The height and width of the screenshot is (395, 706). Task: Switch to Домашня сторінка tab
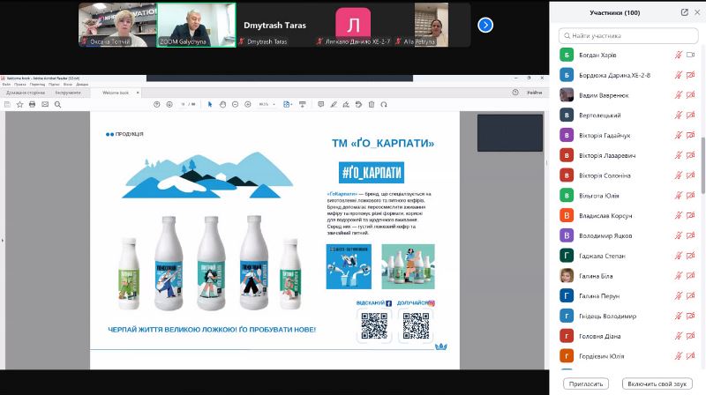pyautogui.click(x=26, y=93)
